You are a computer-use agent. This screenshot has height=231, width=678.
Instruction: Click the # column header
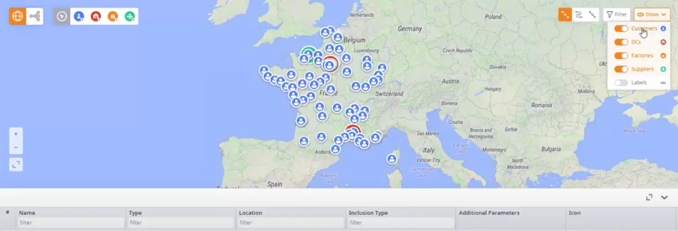click(x=8, y=213)
